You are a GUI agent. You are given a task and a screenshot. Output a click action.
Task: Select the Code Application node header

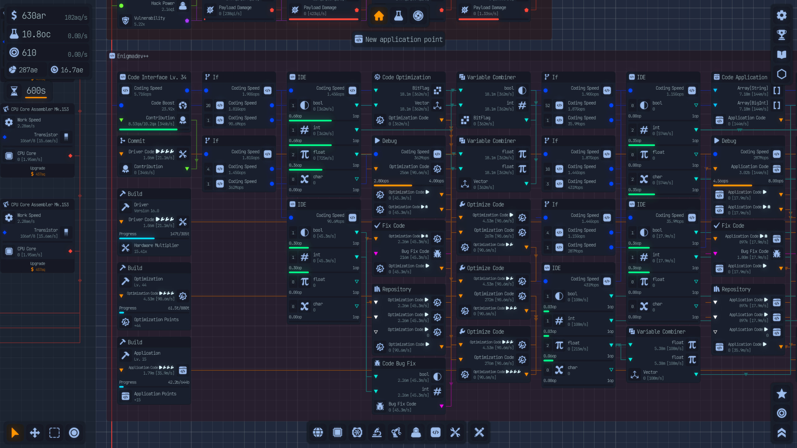(x=748, y=77)
